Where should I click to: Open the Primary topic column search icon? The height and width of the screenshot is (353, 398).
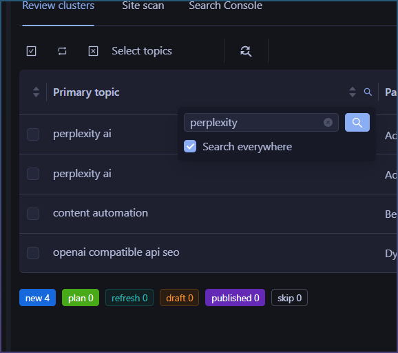pos(368,92)
